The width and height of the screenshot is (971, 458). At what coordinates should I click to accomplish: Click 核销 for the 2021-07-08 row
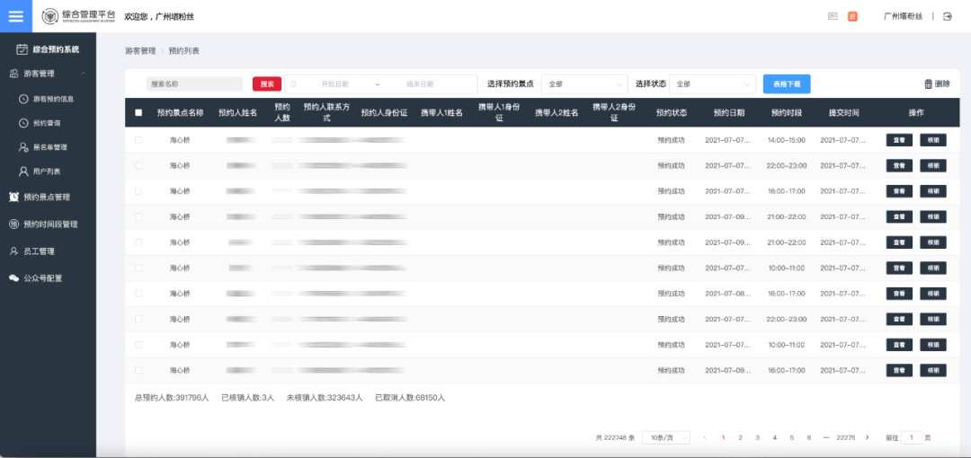point(932,294)
